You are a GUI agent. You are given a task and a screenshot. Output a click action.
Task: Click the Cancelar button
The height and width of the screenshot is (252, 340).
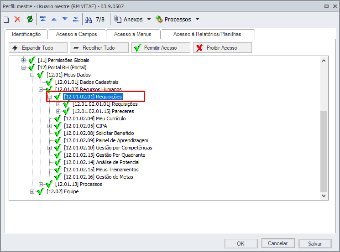(x=278, y=243)
